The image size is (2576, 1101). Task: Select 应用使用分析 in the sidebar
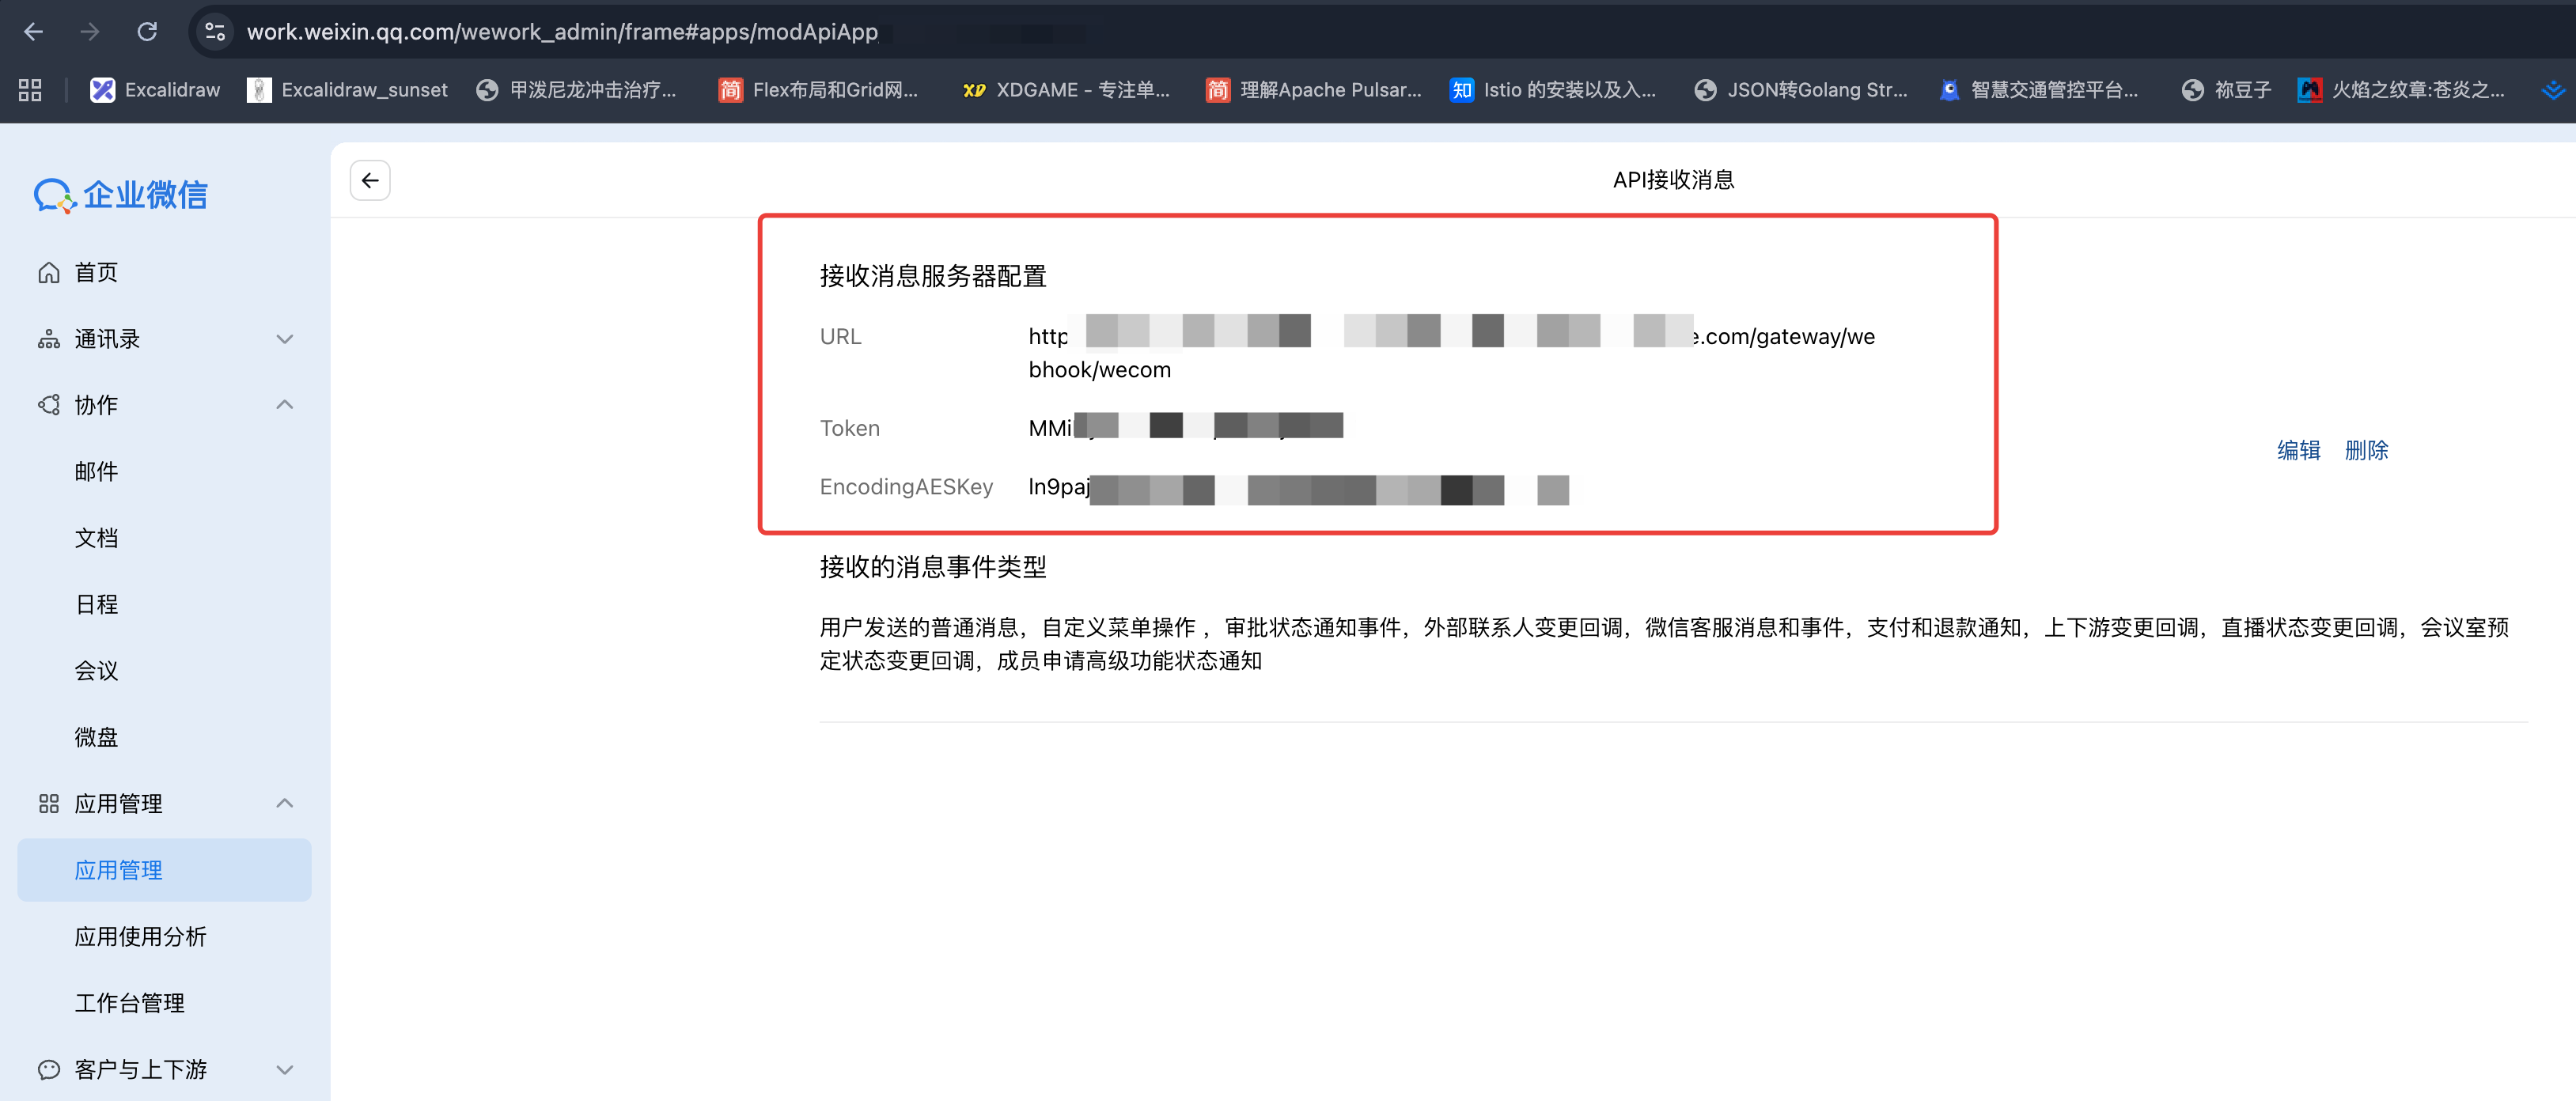(x=140, y=937)
